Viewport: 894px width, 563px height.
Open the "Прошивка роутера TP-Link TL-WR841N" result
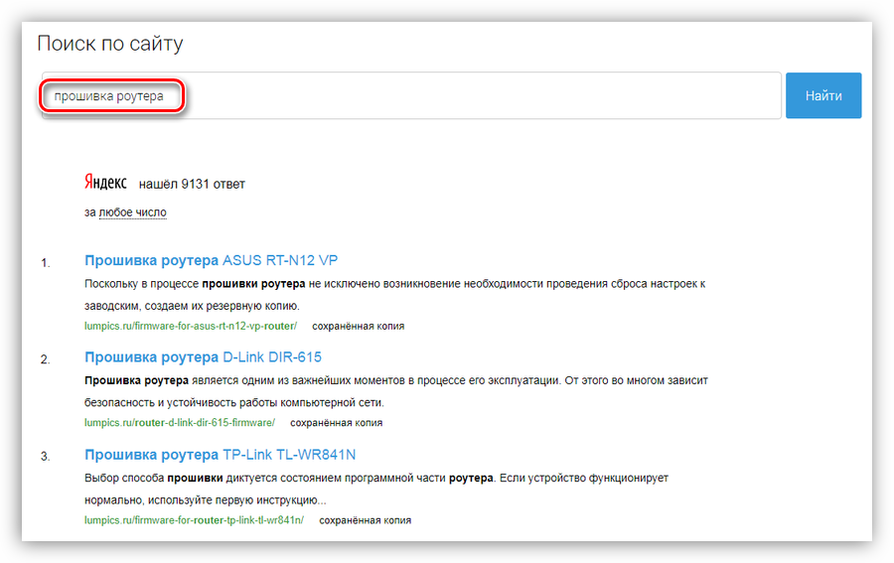click(220, 455)
